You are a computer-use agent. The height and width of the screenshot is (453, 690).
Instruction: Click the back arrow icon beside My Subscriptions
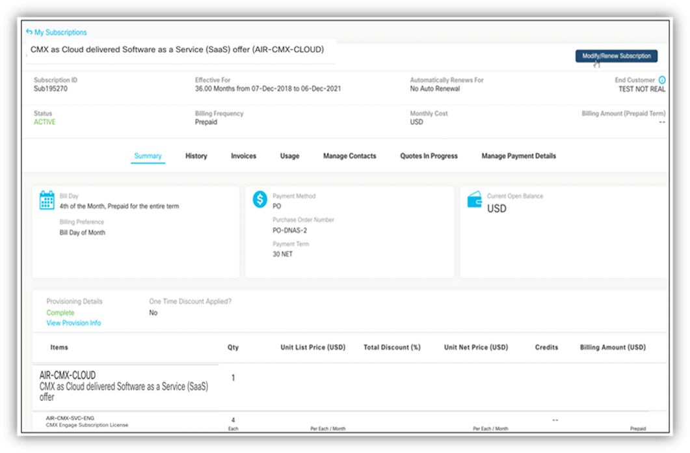29,32
